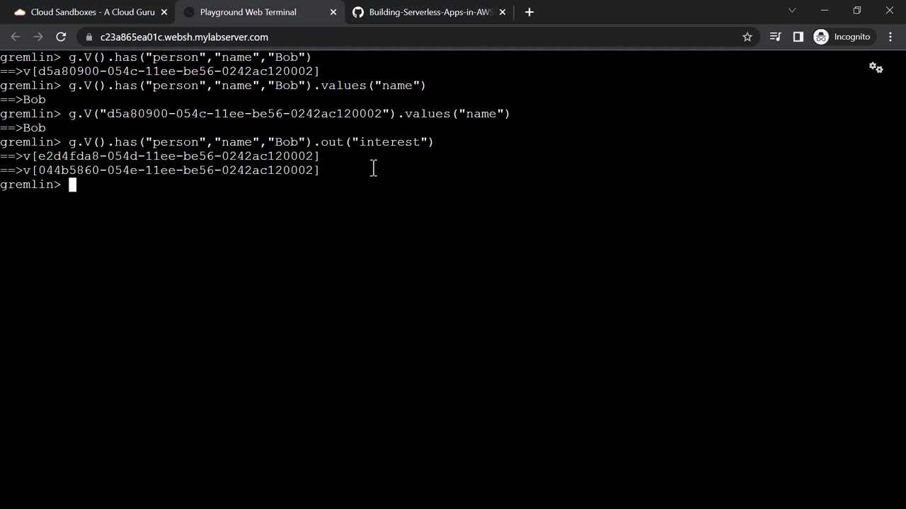
Task: Open the Incognito profile button
Action: (x=843, y=37)
